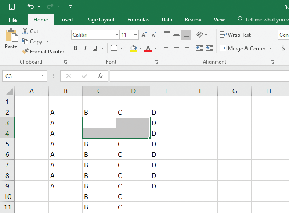Screen dimensions: 289x213
Task: Open the Font Color dropdown arrow
Action: [155, 48]
